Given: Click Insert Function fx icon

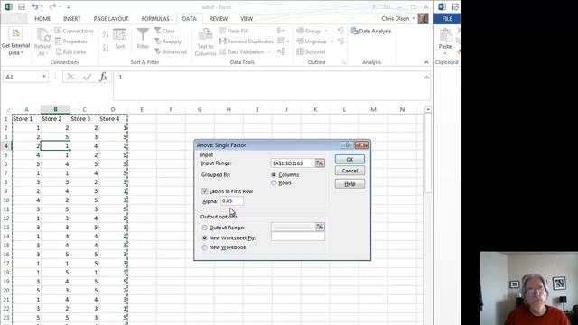Looking at the screenshot, I should [x=103, y=77].
